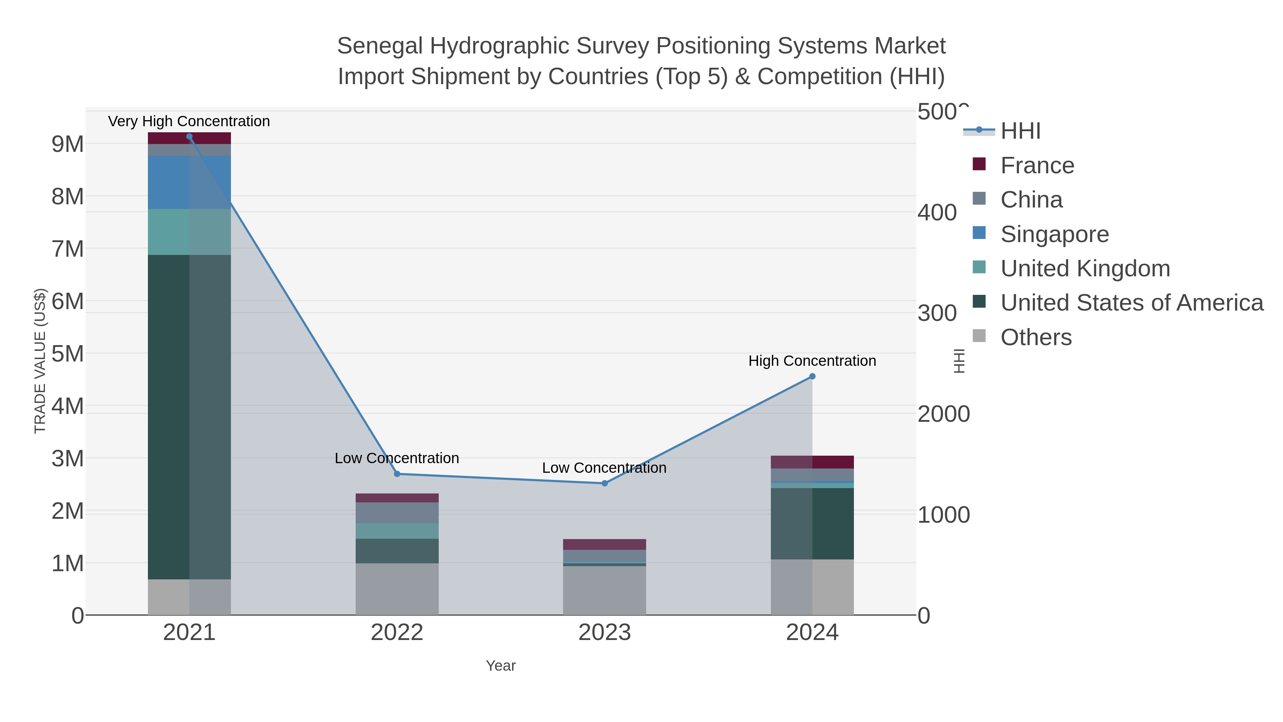Click the 2022 China bar segment
Image resolution: width=1283 pixels, height=722 pixels.
coord(397,513)
